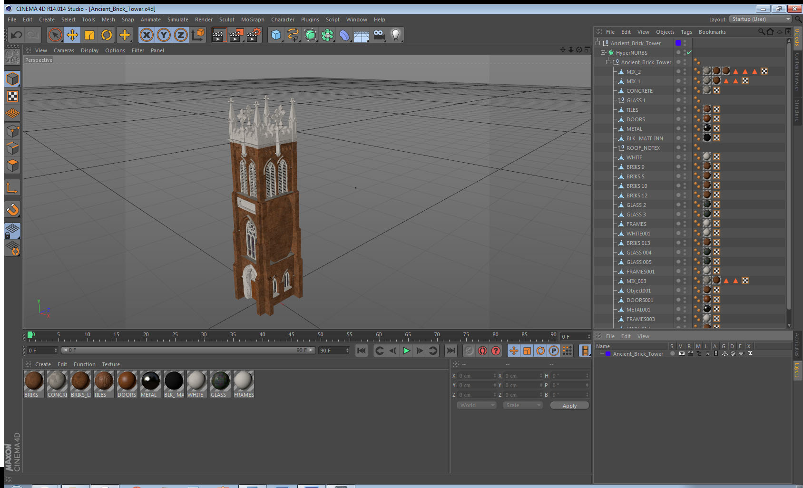Click the coordinate system cube icon

tap(198, 35)
